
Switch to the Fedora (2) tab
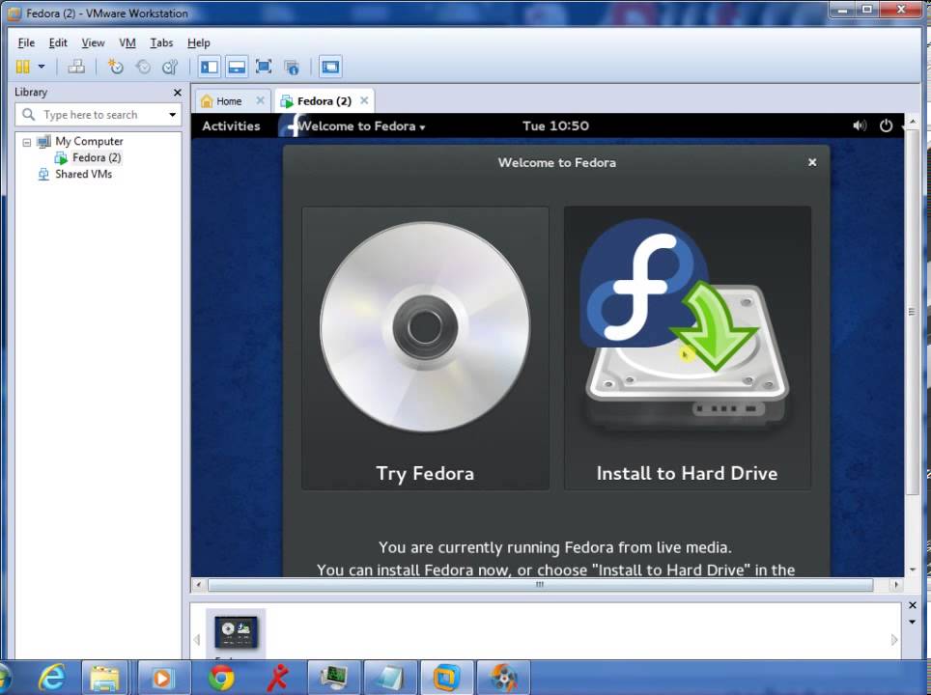[x=324, y=101]
